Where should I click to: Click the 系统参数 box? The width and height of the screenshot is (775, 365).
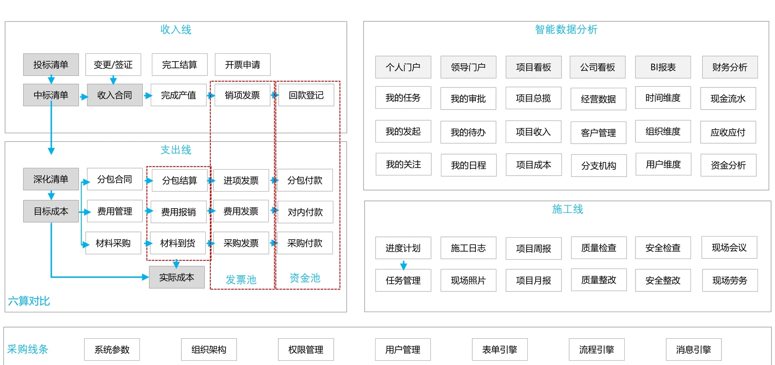[112, 350]
